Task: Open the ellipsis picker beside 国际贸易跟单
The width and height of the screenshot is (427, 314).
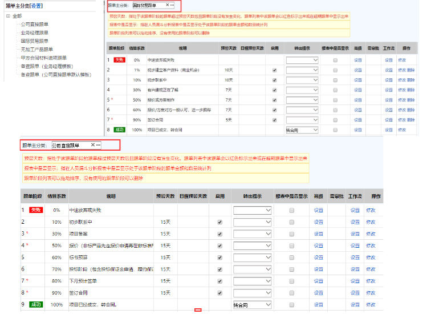Action: click(171, 5)
